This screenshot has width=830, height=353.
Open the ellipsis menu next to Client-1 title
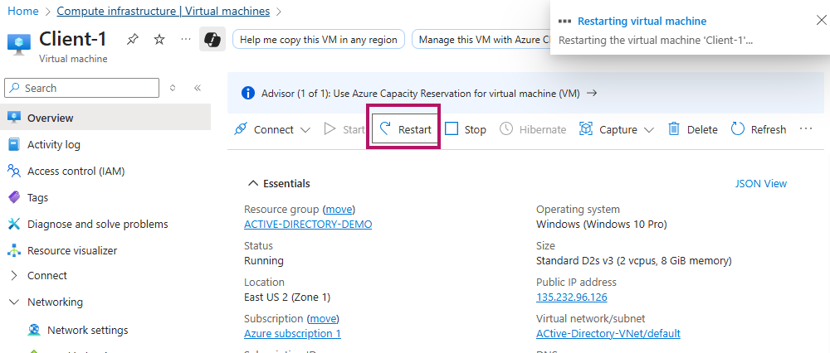[x=186, y=39]
